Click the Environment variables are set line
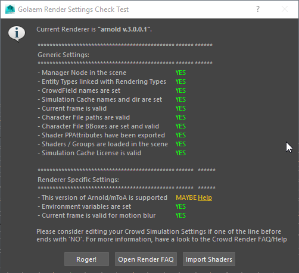Viewport: 299px width, 273px height. 85,206
